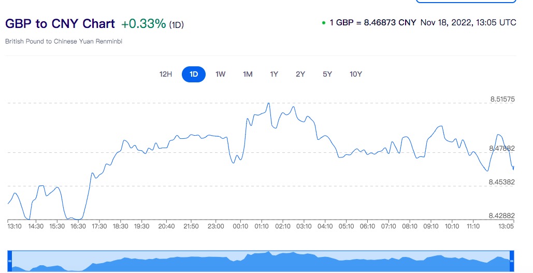Click the Nov 18, 2022 timestamp
The image size is (533, 273).
tap(468, 23)
